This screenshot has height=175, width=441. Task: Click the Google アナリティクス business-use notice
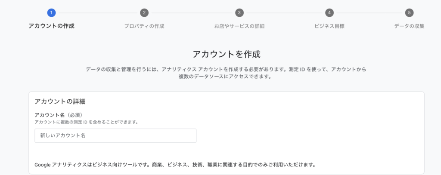tap(175, 165)
